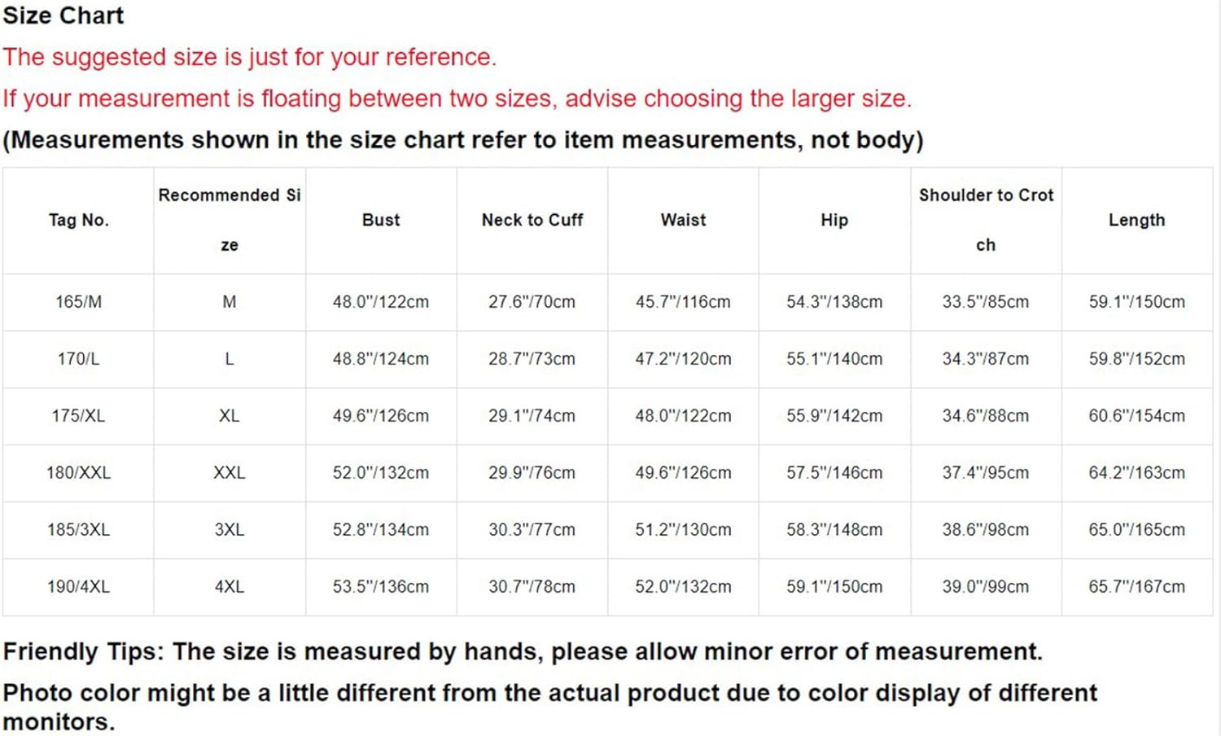The height and width of the screenshot is (736, 1221).
Task: Click the 190/4XL tag cell
Action: point(78,587)
